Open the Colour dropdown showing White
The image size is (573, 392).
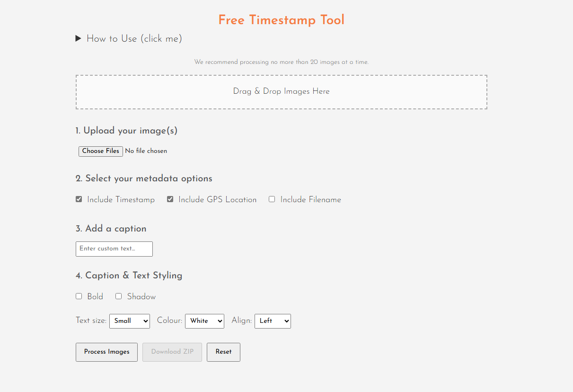tap(204, 321)
